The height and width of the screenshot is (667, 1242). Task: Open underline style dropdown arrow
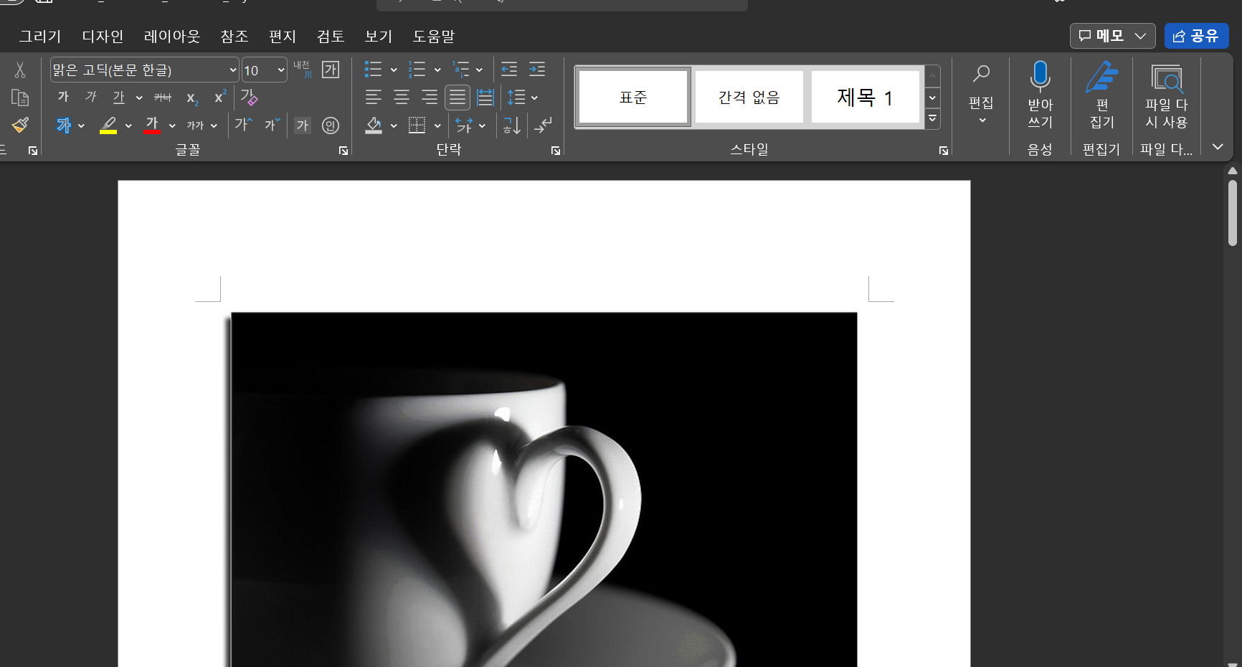pyautogui.click(x=139, y=98)
